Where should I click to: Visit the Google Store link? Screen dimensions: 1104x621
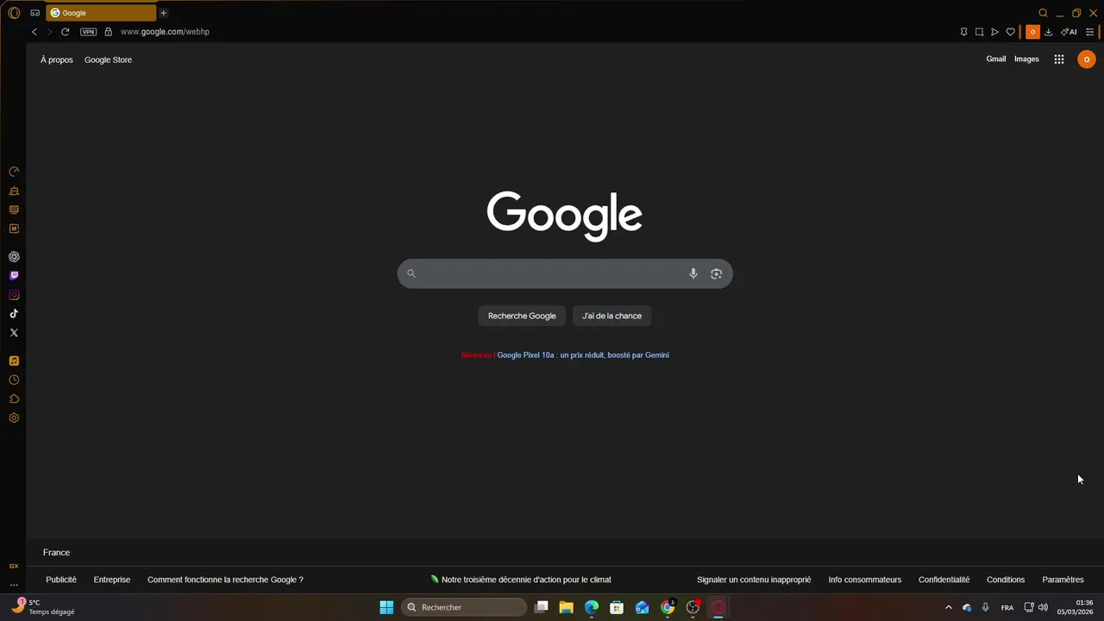108,60
